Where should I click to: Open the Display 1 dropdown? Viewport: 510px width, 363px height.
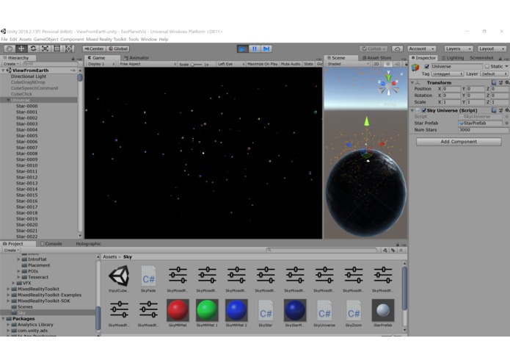pos(101,64)
